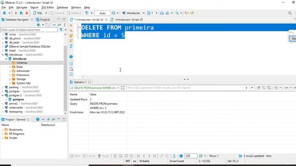
Task: Open the File menu
Action: (4, 7)
